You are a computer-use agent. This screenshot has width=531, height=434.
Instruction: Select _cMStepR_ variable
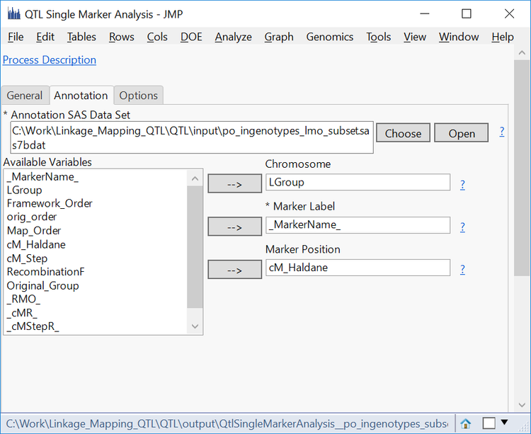33,326
